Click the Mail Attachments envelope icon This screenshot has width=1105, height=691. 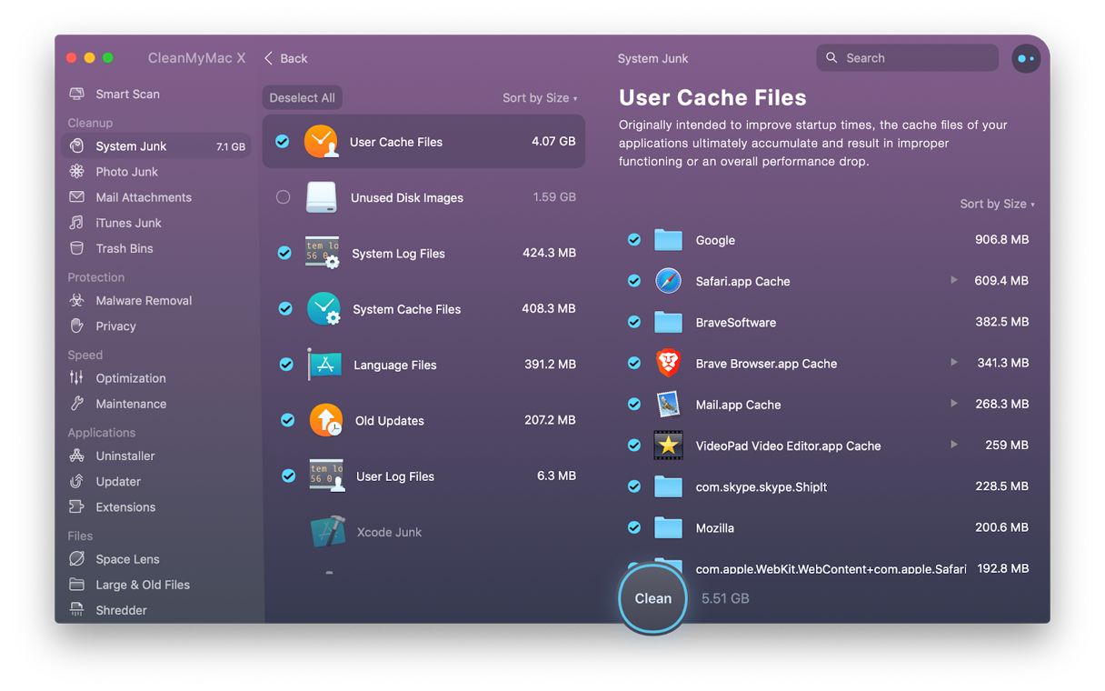pos(77,196)
